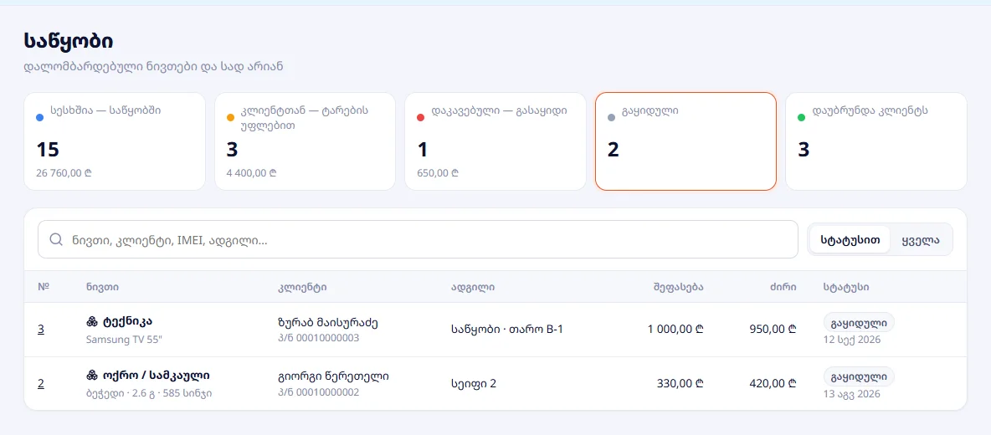The width and height of the screenshot is (991, 435).
Task: Click the date 13 აგვ 2026
Action: (x=852, y=394)
